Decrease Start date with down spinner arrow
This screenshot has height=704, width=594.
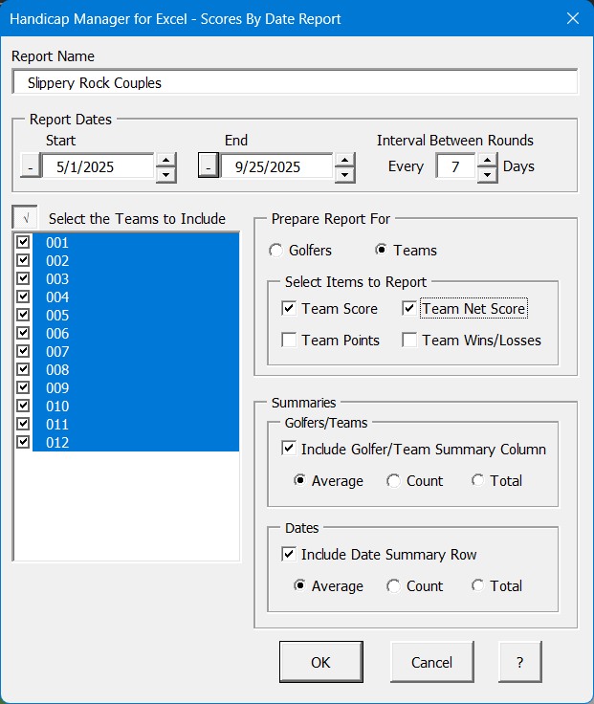tap(166, 175)
